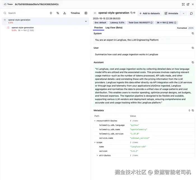Open the Annotate dropdown arrow

183,13
